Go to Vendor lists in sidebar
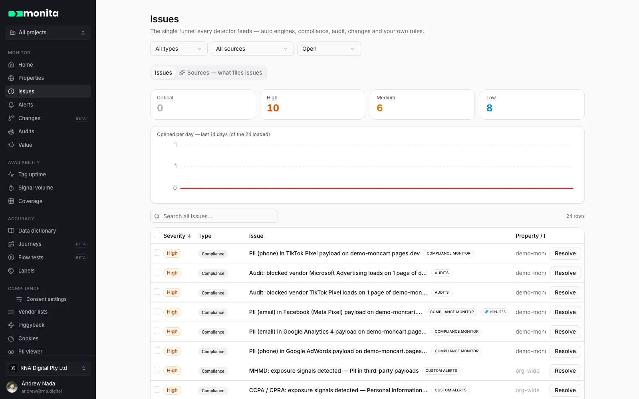The width and height of the screenshot is (639, 399). pos(48,312)
